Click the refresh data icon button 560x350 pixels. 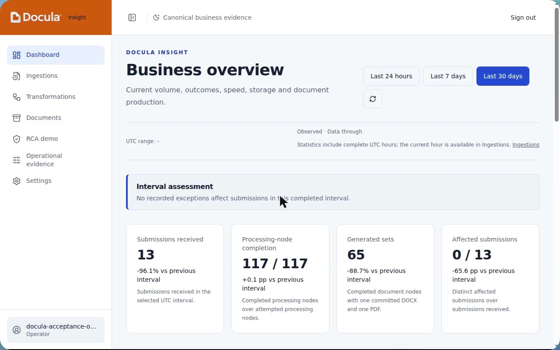[x=373, y=99]
